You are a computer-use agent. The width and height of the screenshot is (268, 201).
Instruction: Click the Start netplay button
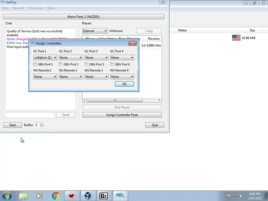(x=13, y=125)
